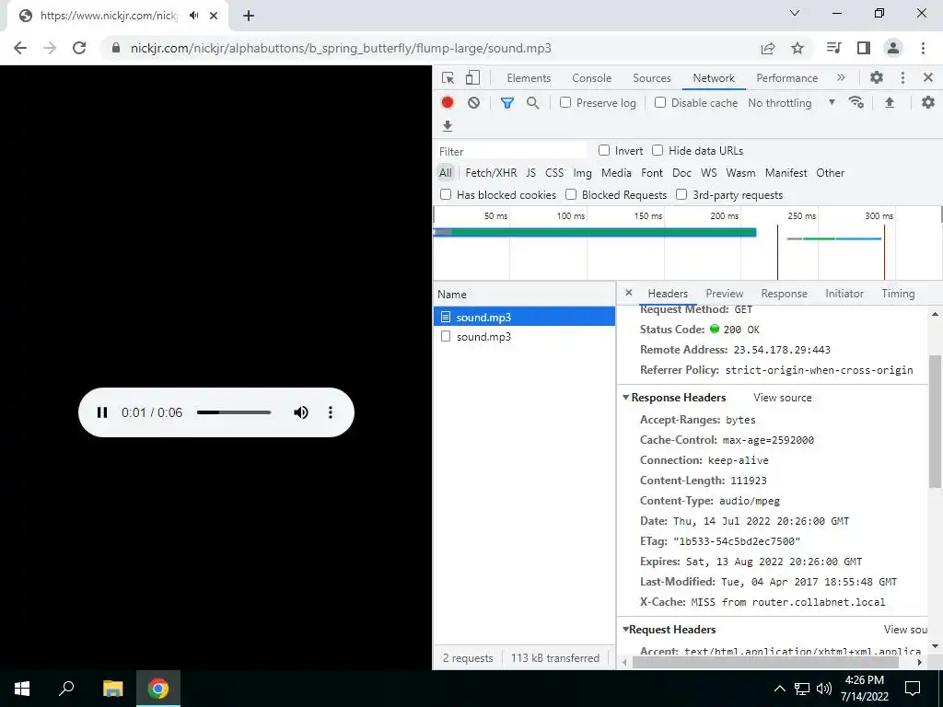This screenshot has width=943, height=707.
Task: Click the network timeline overview
Action: click(x=687, y=243)
